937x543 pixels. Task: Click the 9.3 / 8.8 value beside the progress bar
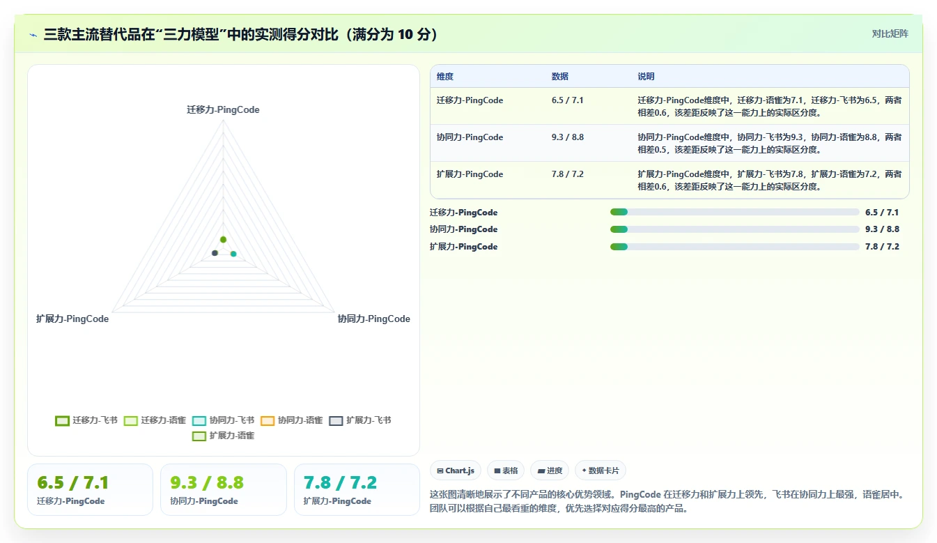pyautogui.click(x=882, y=229)
